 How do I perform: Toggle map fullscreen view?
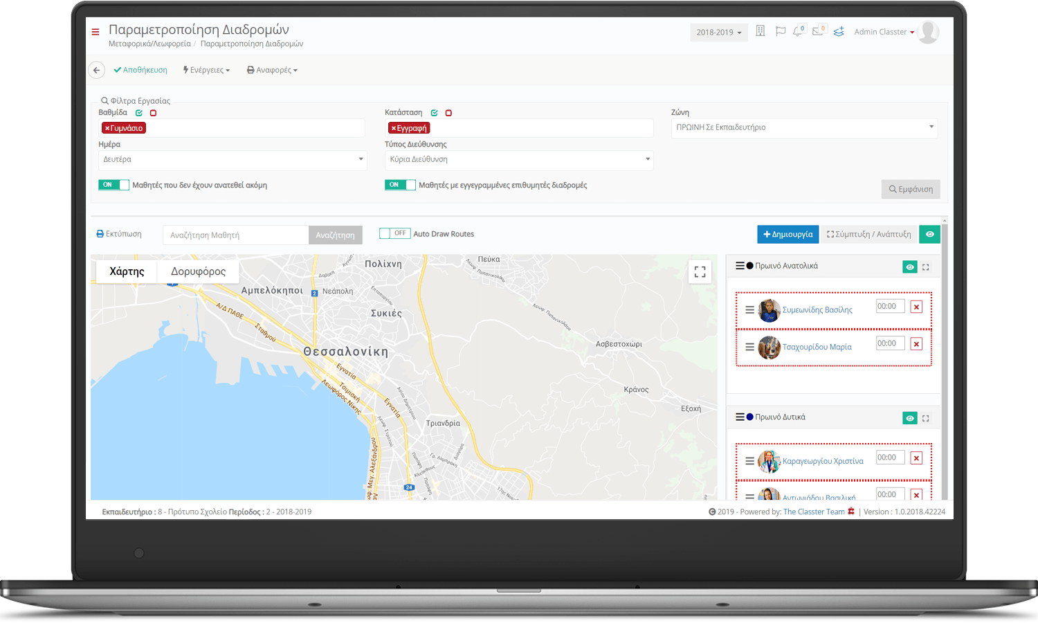tap(700, 272)
